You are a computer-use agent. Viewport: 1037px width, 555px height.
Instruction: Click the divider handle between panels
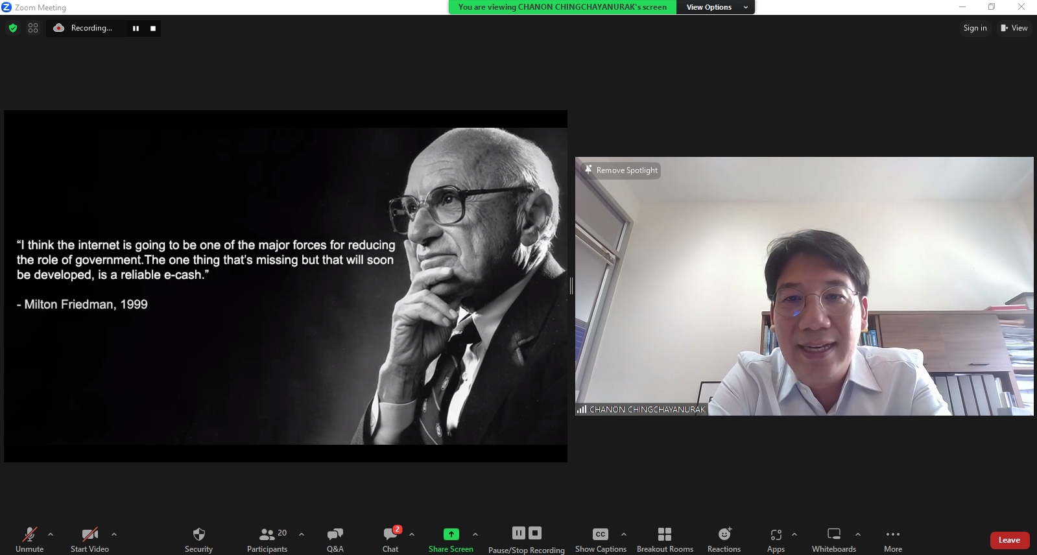pyautogui.click(x=571, y=286)
